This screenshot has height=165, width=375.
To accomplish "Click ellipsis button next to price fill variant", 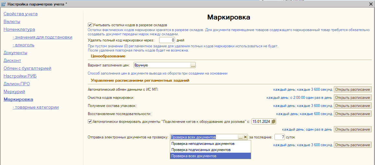I will coord(193,65).
